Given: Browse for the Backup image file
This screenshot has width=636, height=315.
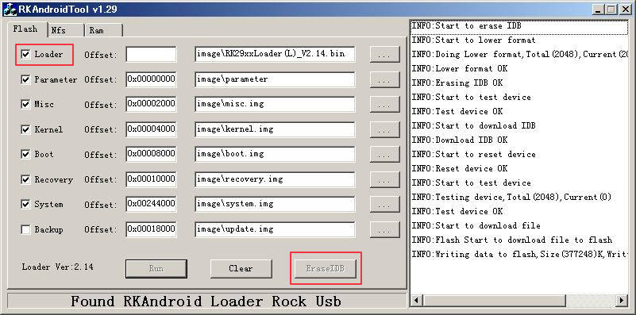Looking at the screenshot, I should tap(384, 230).
